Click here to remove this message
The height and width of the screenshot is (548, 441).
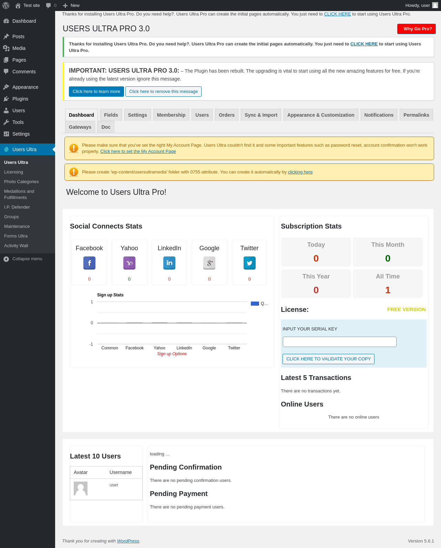(163, 92)
